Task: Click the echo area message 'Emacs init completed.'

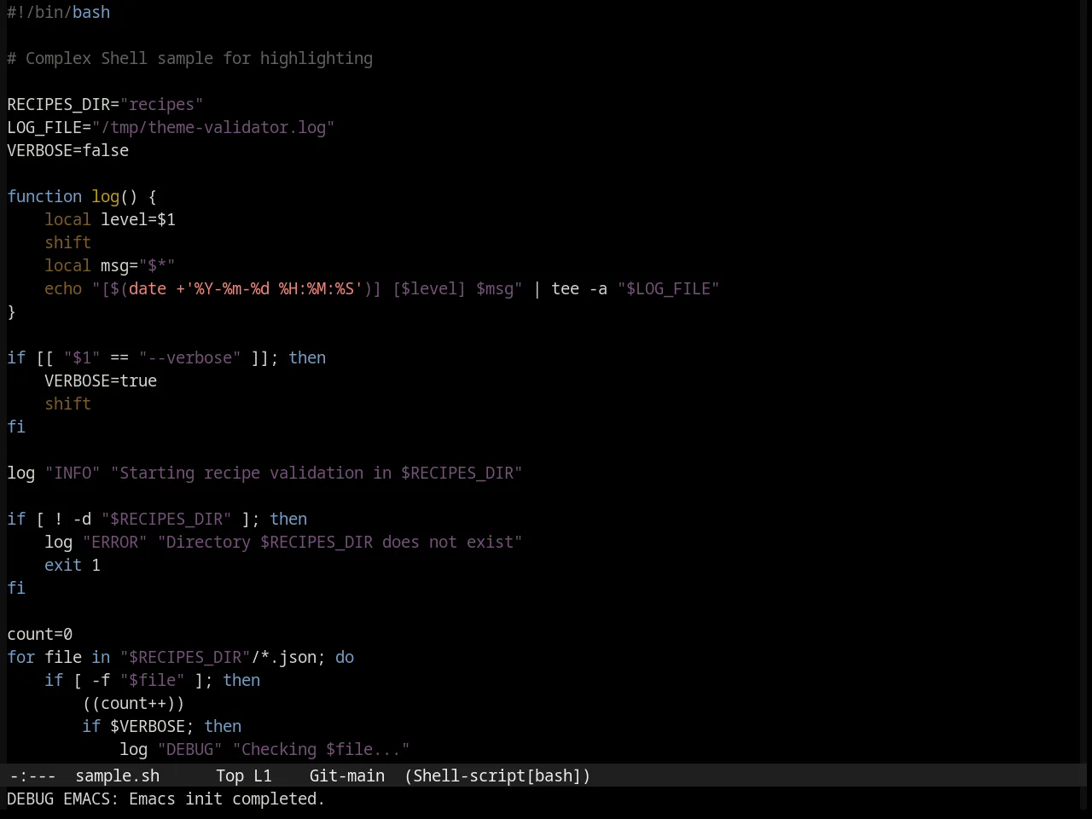Action: click(227, 799)
